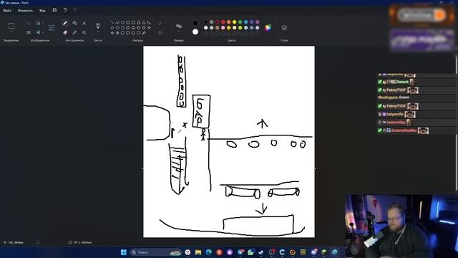Expand the Rotate options dropdown arrow
Viewport: 458px width, 258px height.
[x=43, y=23]
